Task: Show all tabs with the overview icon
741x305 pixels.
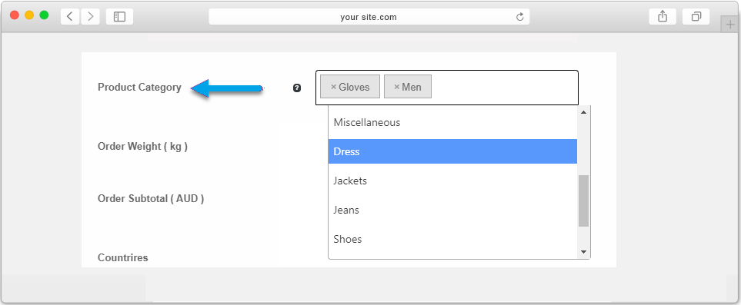Action: coord(696,17)
